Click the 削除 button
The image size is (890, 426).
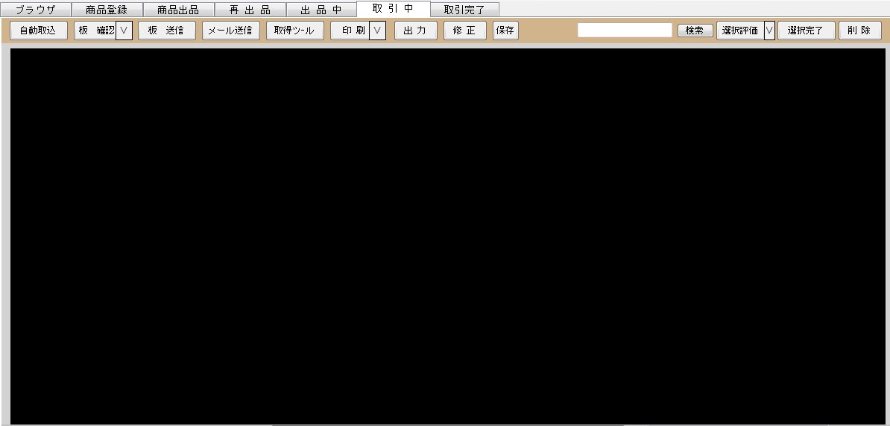tap(860, 31)
